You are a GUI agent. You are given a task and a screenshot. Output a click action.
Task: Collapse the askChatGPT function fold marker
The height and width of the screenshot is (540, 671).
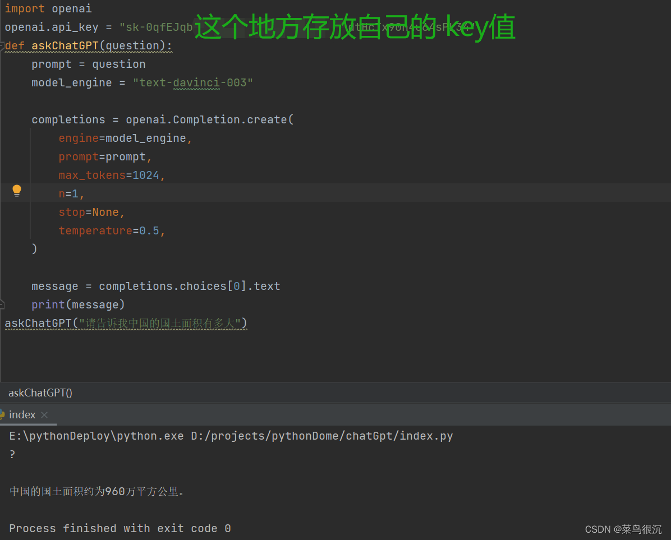(x=2, y=46)
